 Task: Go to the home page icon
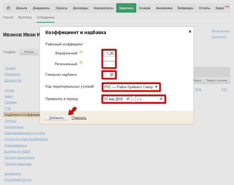[8, 8]
